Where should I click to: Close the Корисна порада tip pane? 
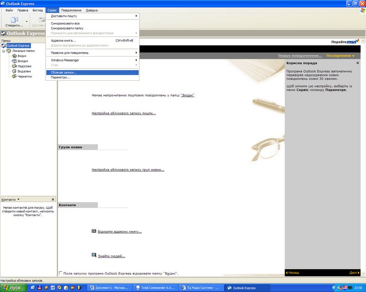click(x=358, y=63)
